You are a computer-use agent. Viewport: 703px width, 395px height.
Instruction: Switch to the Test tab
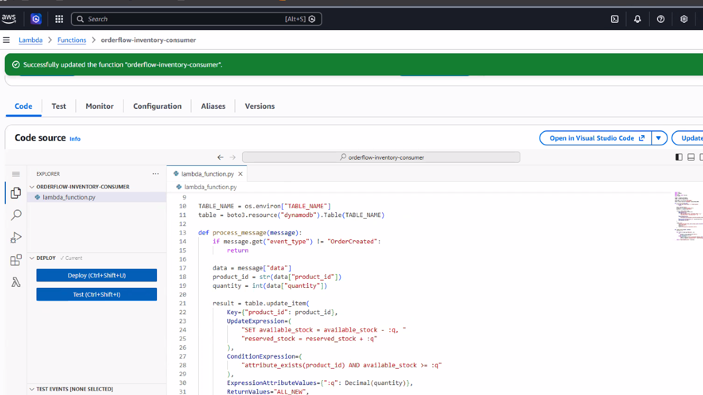point(59,106)
